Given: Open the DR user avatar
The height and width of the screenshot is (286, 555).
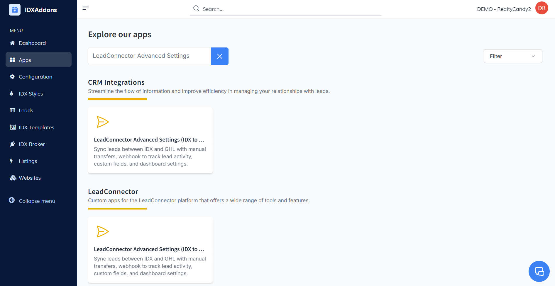Looking at the screenshot, I should [x=542, y=8].
